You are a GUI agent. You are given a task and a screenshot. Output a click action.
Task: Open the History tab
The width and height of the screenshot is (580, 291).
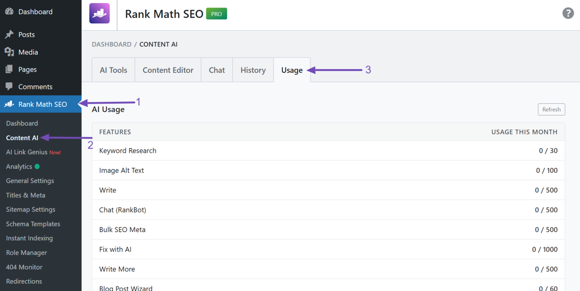click(x=253, y=70)
